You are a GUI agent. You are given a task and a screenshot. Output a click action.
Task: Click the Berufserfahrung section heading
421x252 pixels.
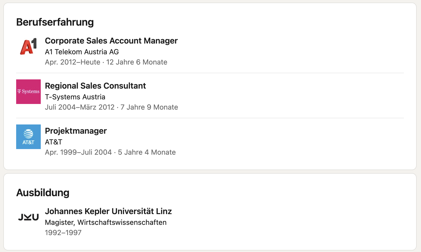point(55,22)
